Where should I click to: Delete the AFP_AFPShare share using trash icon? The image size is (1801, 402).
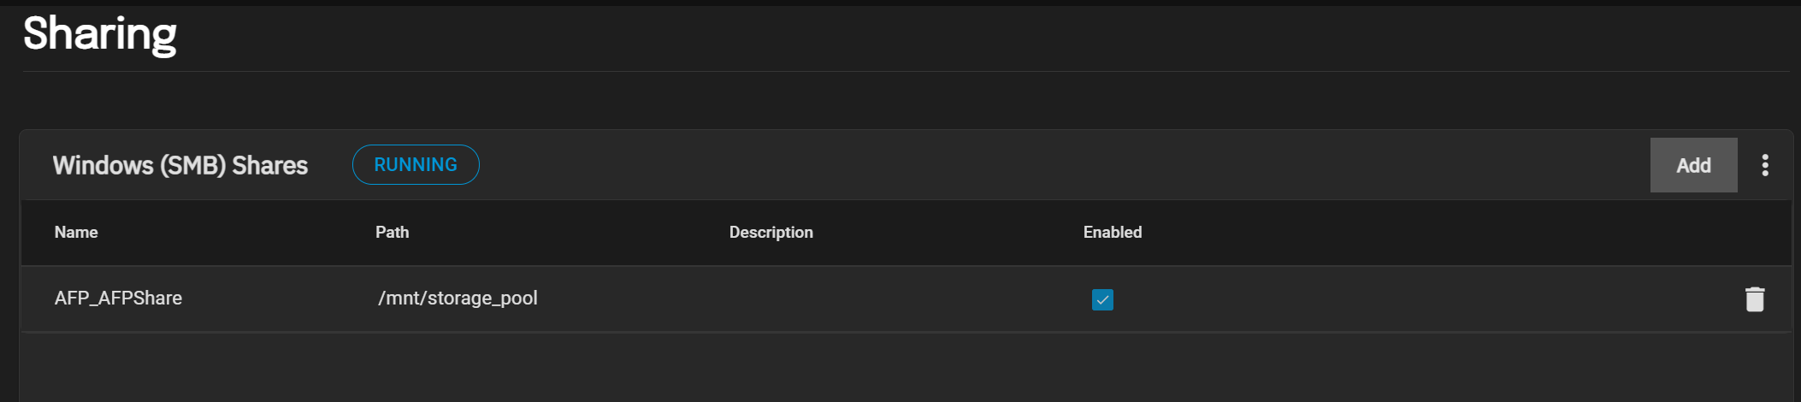click(1754, 299)
